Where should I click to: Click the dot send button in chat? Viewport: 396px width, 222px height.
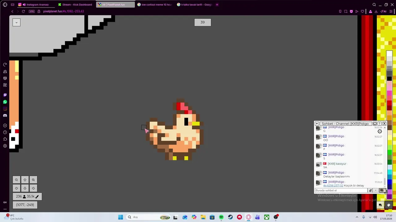tap(376, 191)
